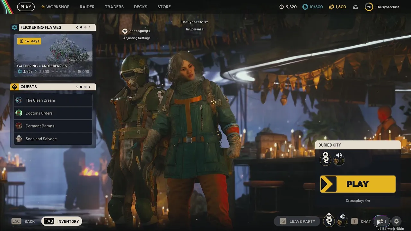
Task: Select the second page dot in Flickering Flames header
Action: point(85,27)
